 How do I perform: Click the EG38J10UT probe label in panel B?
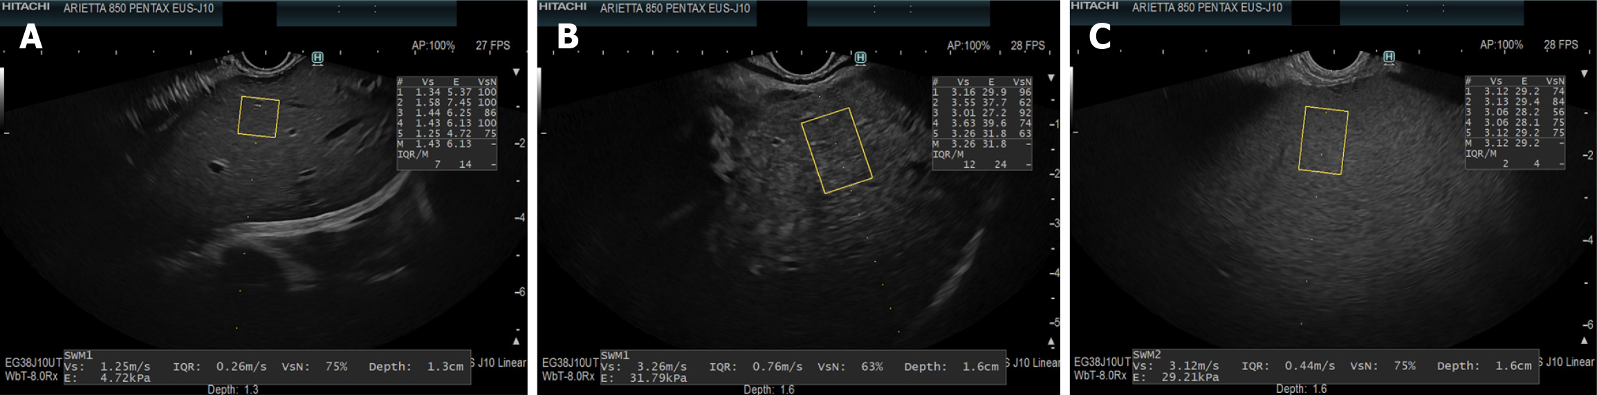pos(570,363)
